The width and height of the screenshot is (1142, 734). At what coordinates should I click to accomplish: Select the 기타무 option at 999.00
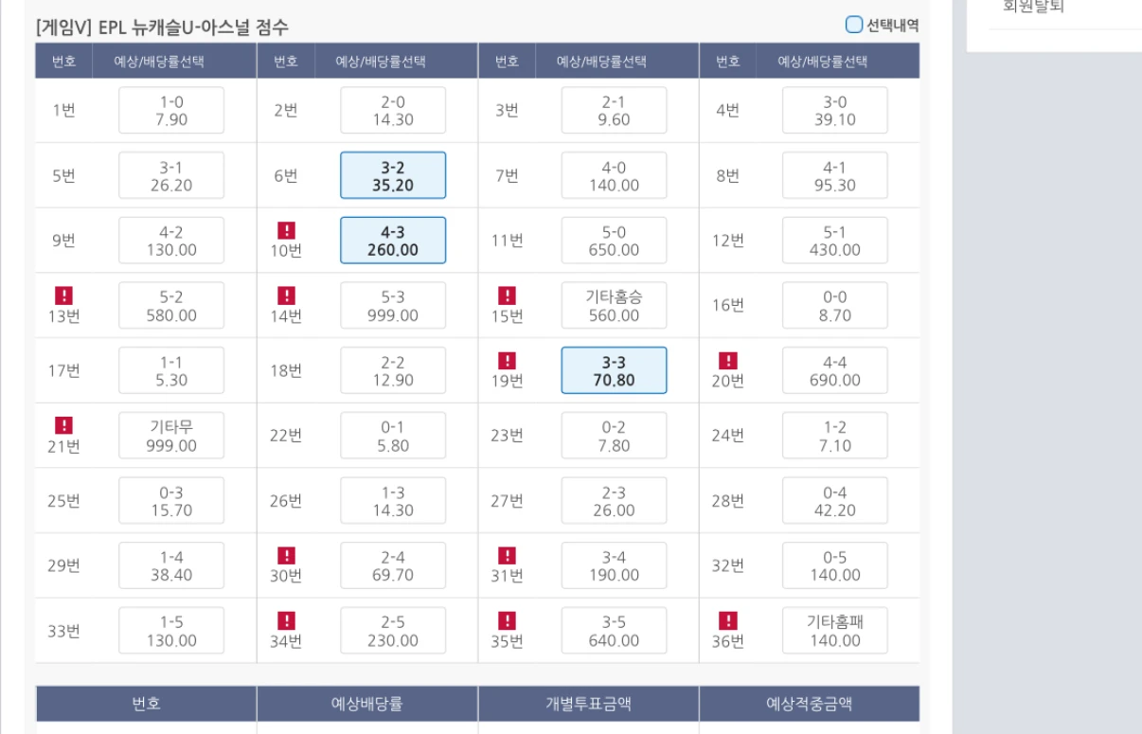click(x=171, y=436)
